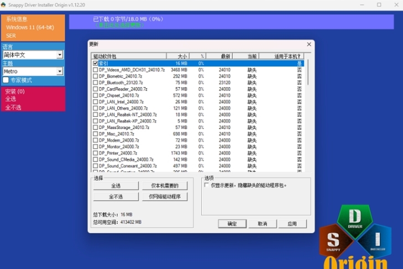Click the 总下载大小 16 MB text
The width and height of the screenshot is (403, 269).
coord(113,214)
